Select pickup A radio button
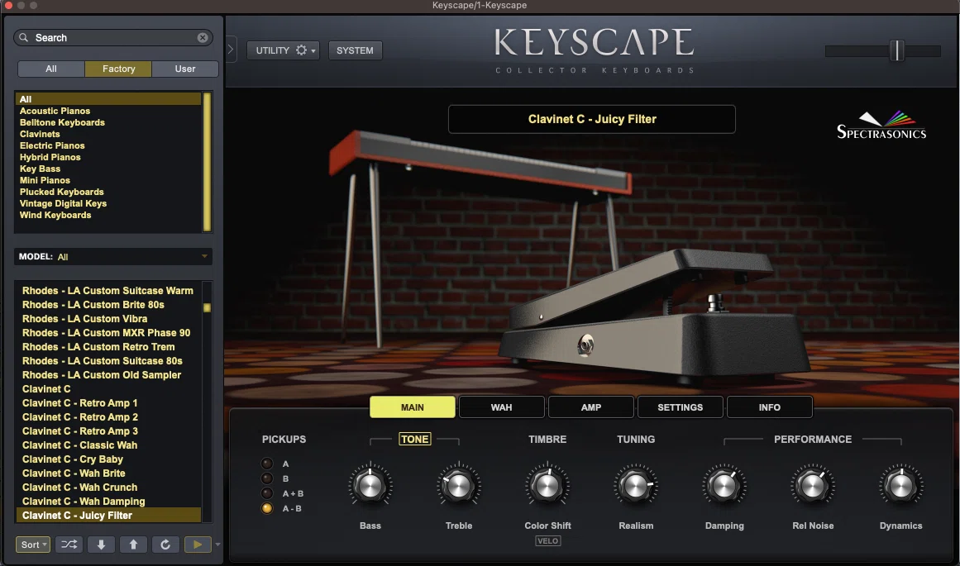Image resolution: width=960 pixels, height=566 pixels. (x=267, y=464)
